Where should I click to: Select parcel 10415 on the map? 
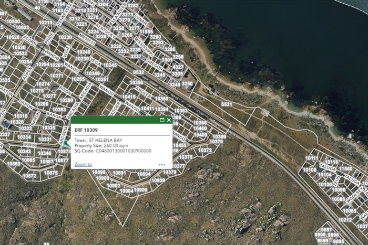point(129,97)
